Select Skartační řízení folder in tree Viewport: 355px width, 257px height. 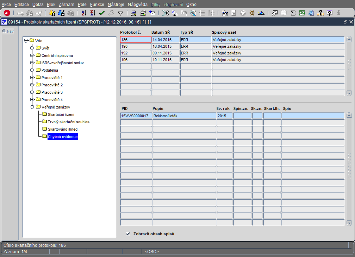tap(61, 114)
